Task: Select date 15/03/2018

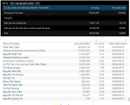Action: (118, 57)
